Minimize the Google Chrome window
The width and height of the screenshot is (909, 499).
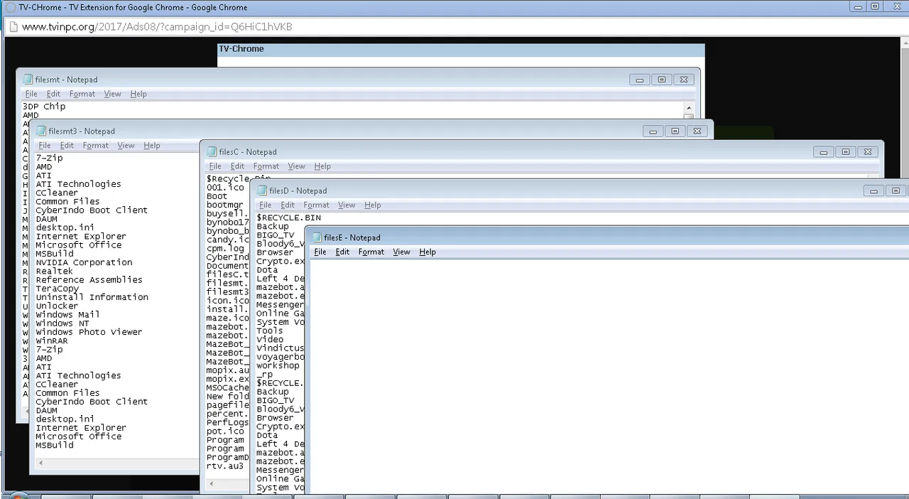[859, 6]
